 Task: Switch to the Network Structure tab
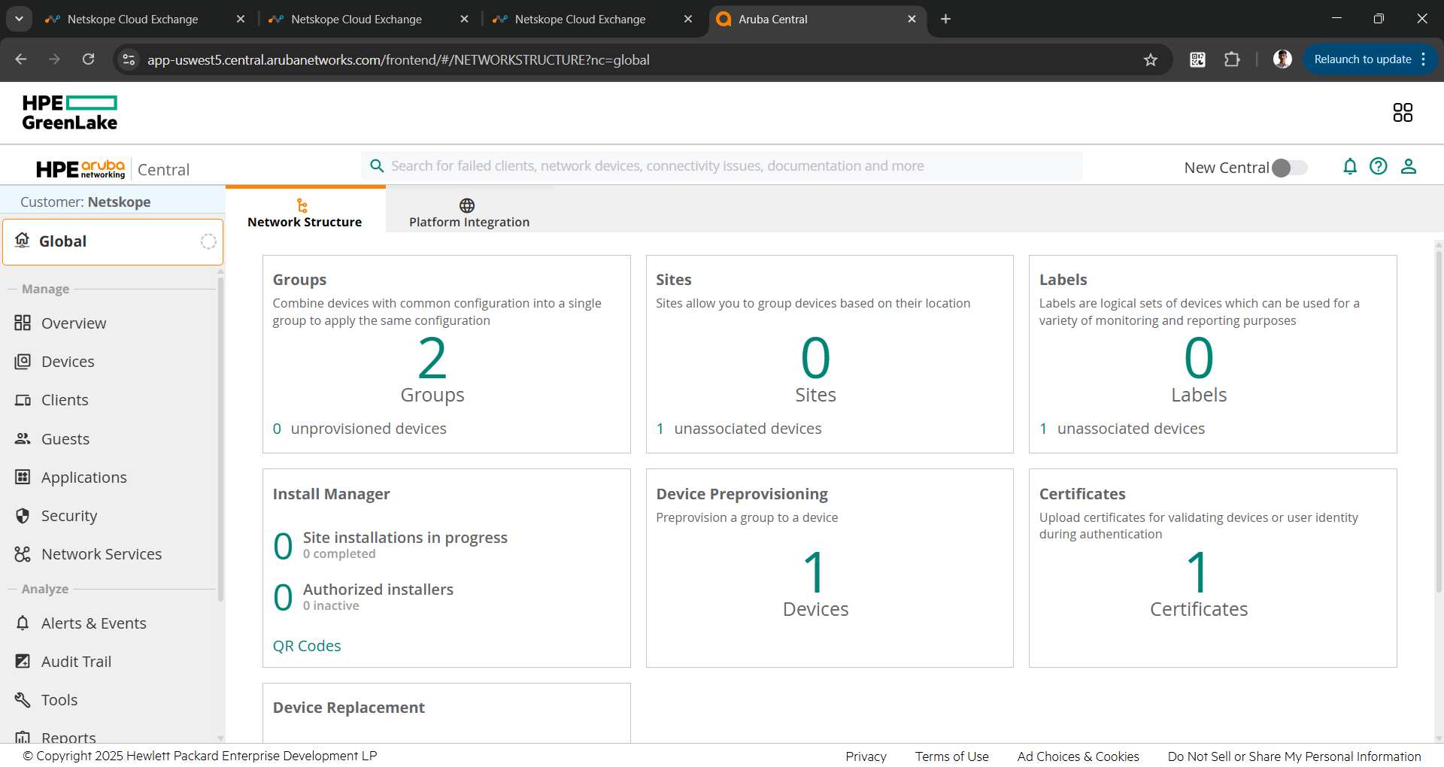pos(305,210)
